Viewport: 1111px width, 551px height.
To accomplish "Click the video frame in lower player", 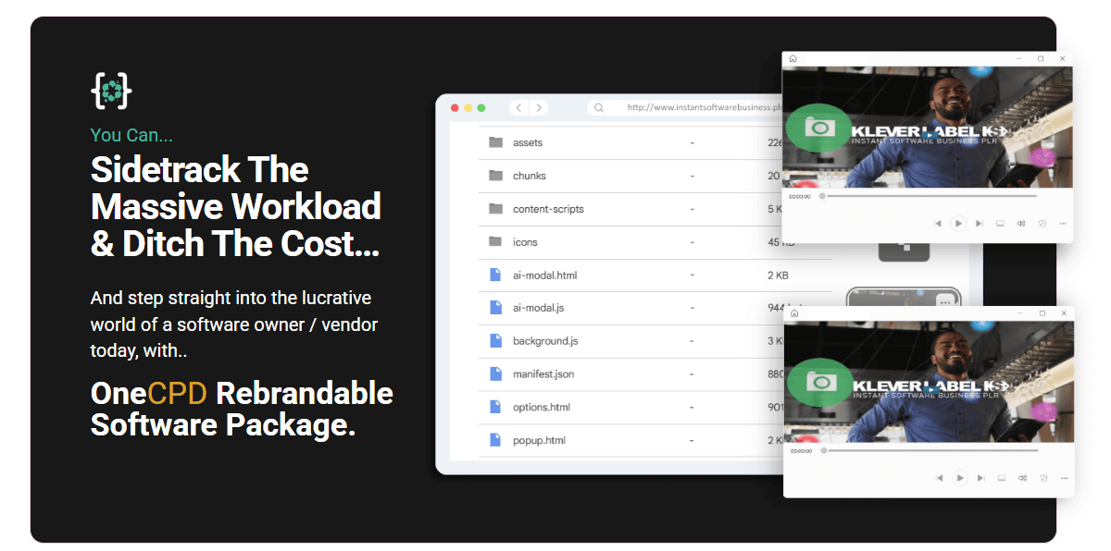I will 929,382.
